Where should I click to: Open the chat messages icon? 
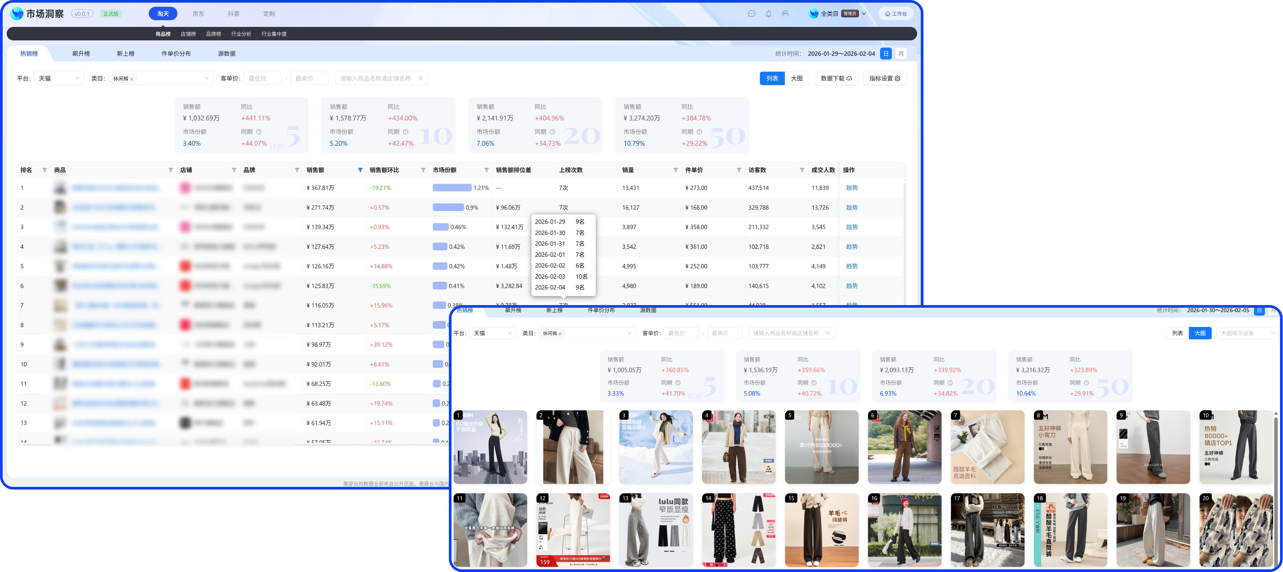click(752, 14)
